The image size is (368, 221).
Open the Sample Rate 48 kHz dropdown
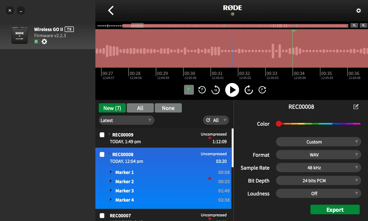pyautogui.click(x=318, y=168)
